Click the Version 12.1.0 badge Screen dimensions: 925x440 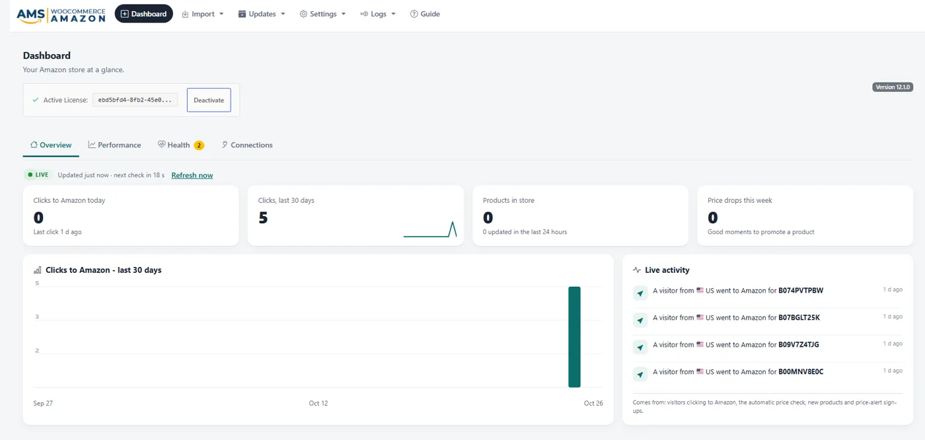click(893, 87)
